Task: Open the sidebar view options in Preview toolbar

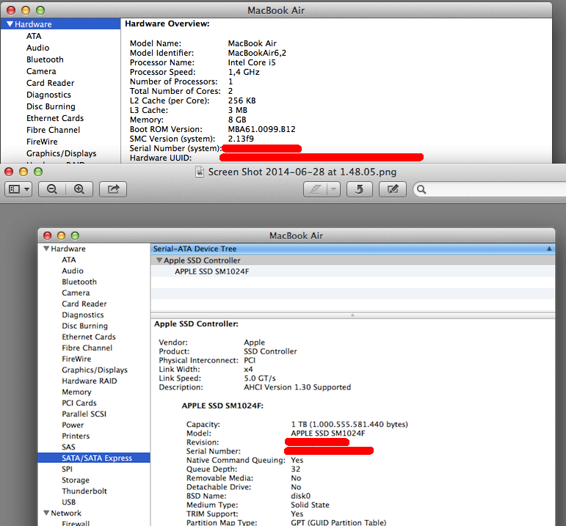Action: tap(18, 189)
